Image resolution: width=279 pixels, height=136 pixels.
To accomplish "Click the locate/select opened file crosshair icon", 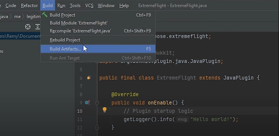I will 28,27.
